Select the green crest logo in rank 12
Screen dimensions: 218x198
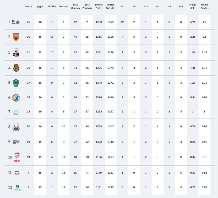click(x=18, y=188)
